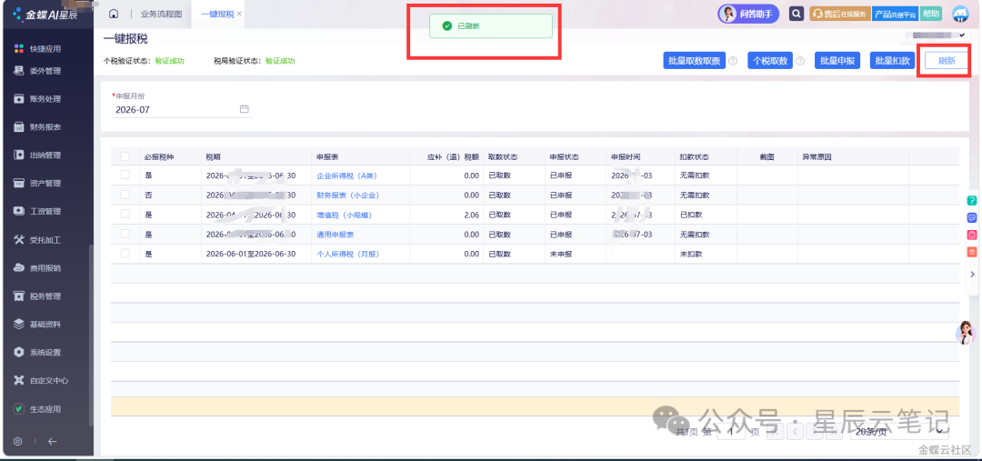
Task: Open the 问答助手 assistant button
Action: (x=748, y=14)
